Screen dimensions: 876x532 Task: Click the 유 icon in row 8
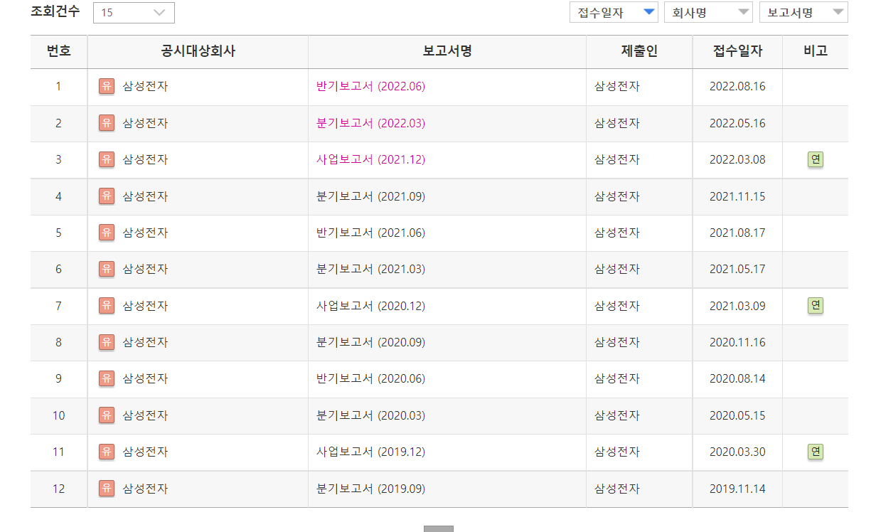coord(107,342)
